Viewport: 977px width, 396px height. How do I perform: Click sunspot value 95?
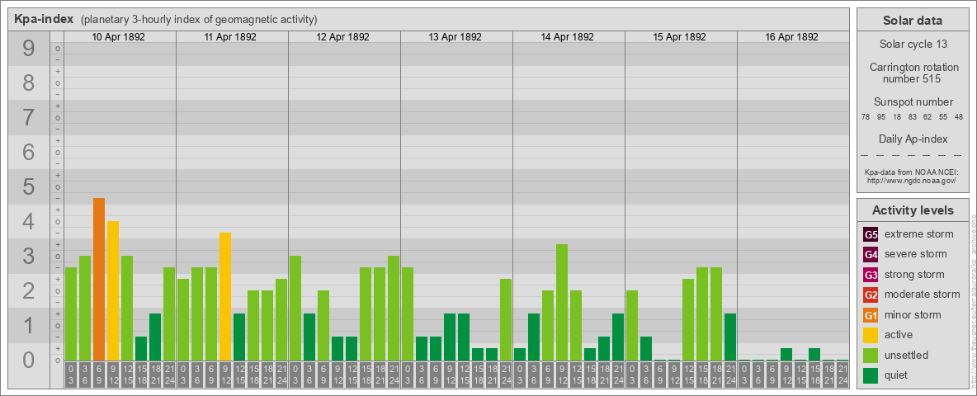coord(881,117)
